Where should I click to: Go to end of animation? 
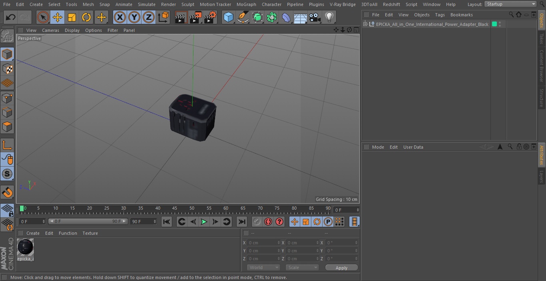(x=241, y=222)
